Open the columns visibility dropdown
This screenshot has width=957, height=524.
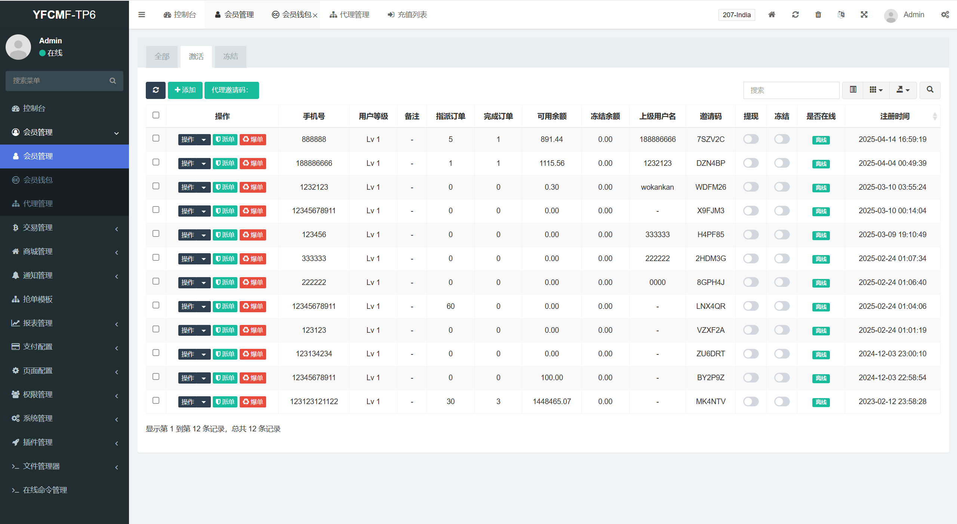pos(876,90)
